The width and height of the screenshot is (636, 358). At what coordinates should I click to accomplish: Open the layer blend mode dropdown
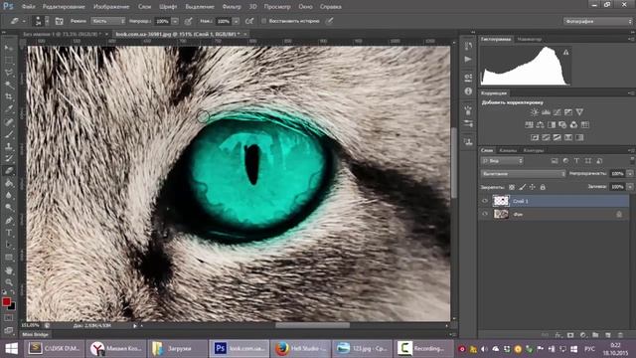tap(523, 174)
